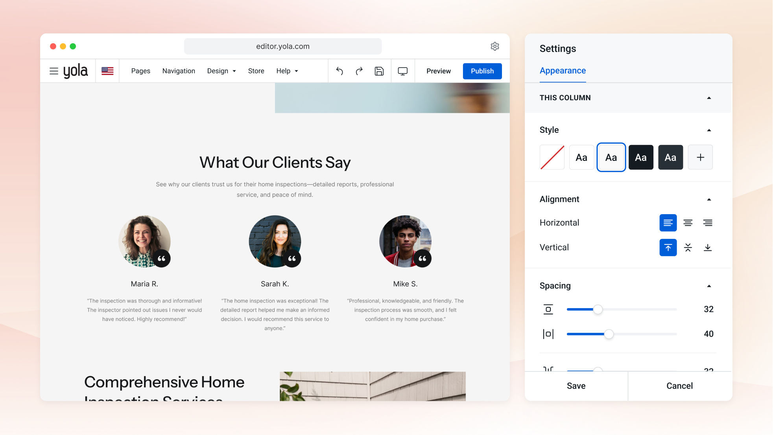
Task: Adjust the horizontal padding slider at 40
Action: [x=609, y=334]
